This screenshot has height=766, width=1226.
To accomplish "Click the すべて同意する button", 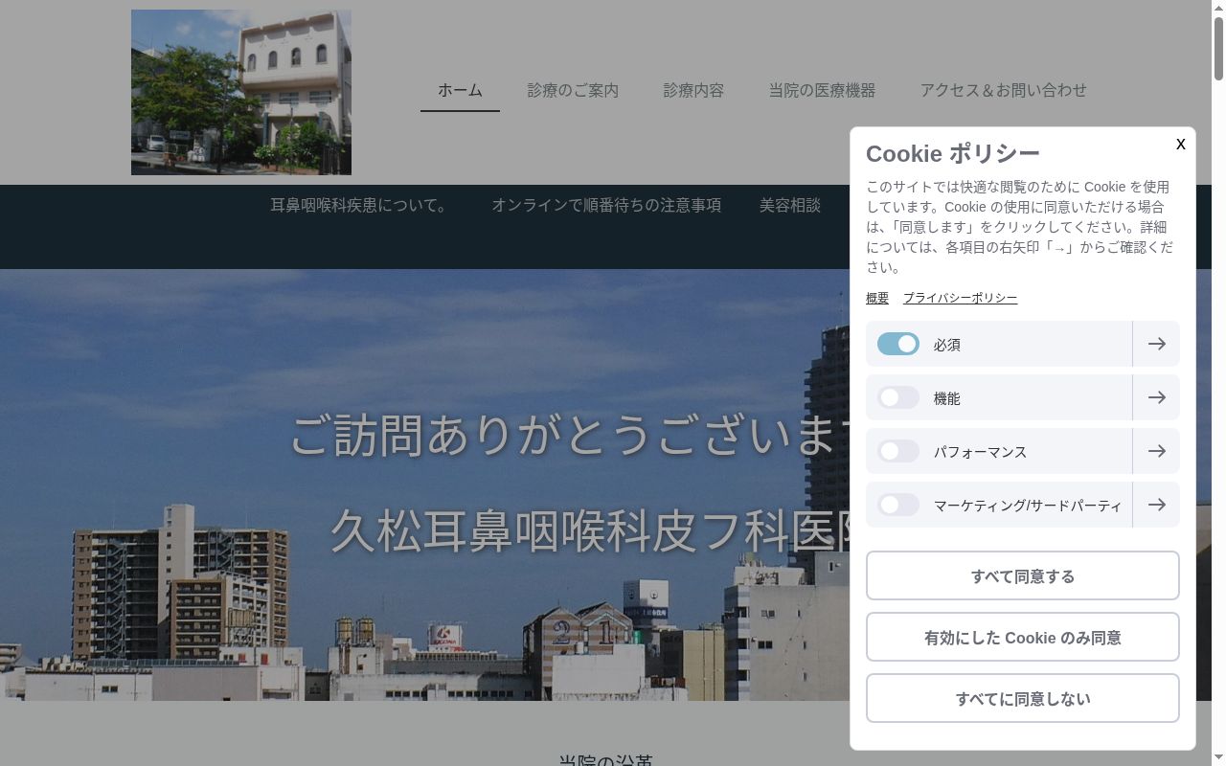I will [1023, 575].
